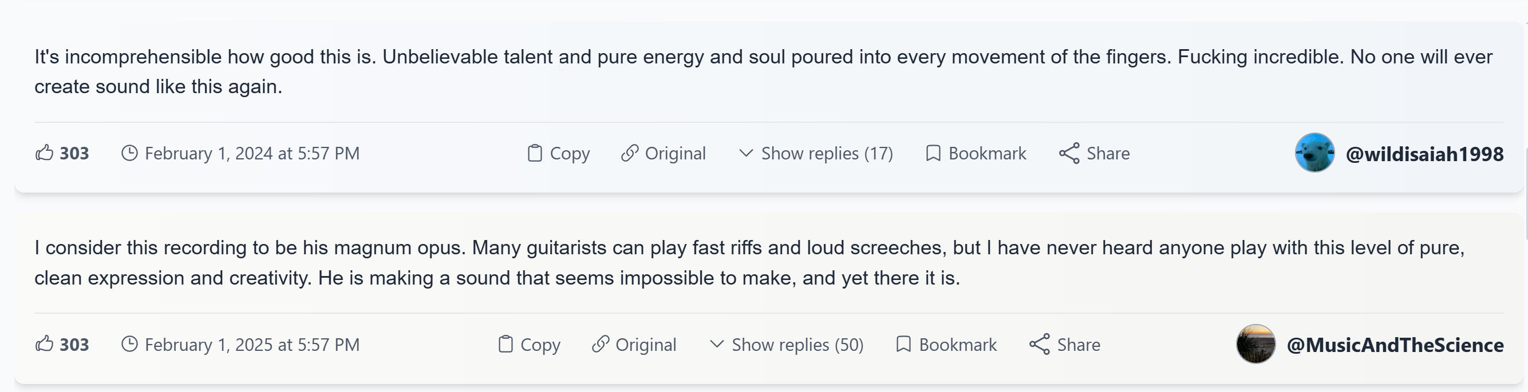Open @wildisaiah1998 profile link
The height and width of the screenshot is (392, 1528).
pos(1424,154)
